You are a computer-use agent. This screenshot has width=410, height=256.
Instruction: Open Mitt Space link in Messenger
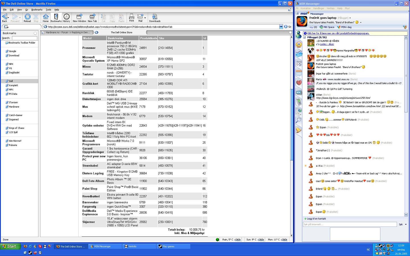tap(327, 27)
